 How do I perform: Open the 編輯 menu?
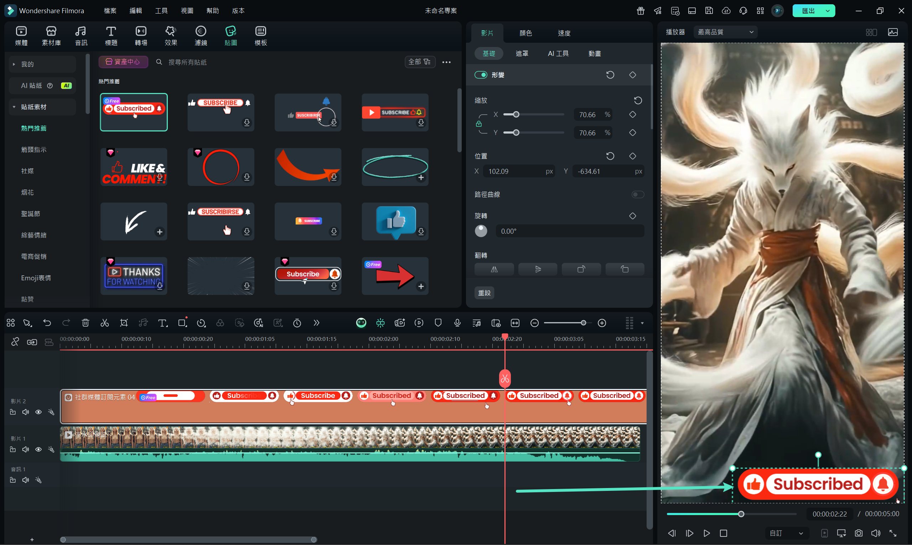[136, 11]
